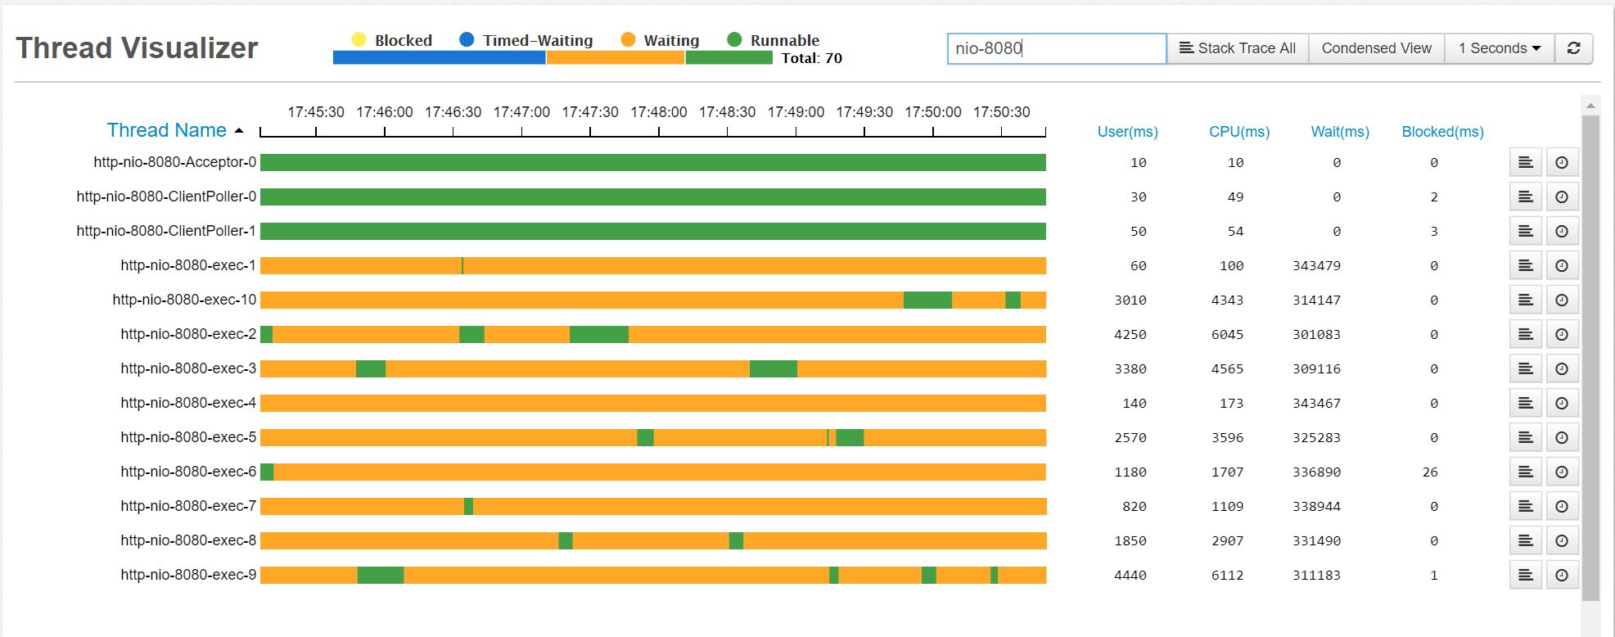The width and height of the screenshot is (1615, 637).
Task: Sort threads by CPU(ms) column
Action: 1238,132
